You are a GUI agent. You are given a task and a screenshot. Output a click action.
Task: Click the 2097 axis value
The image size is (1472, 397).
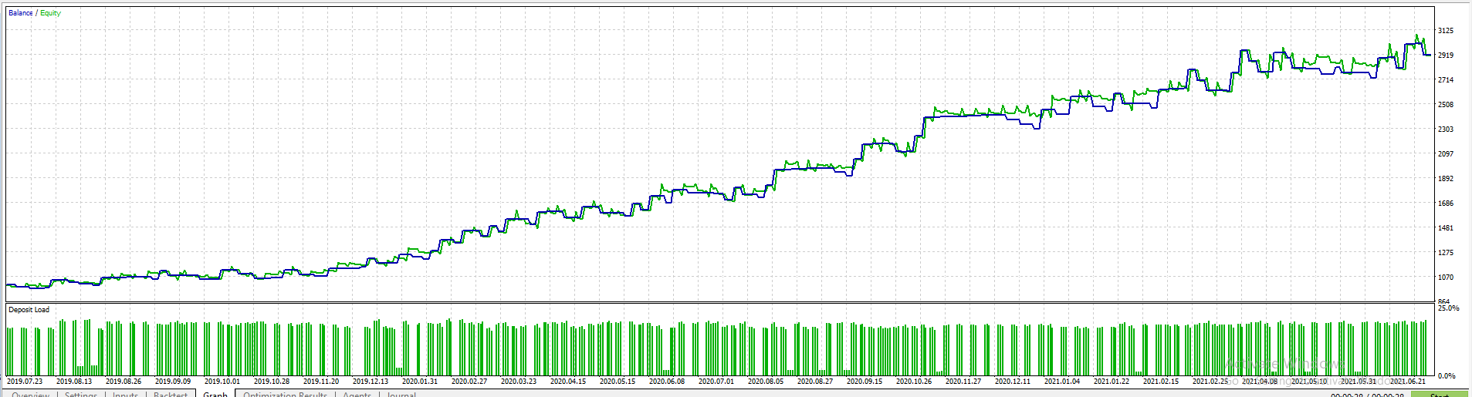coord(1446,154)
